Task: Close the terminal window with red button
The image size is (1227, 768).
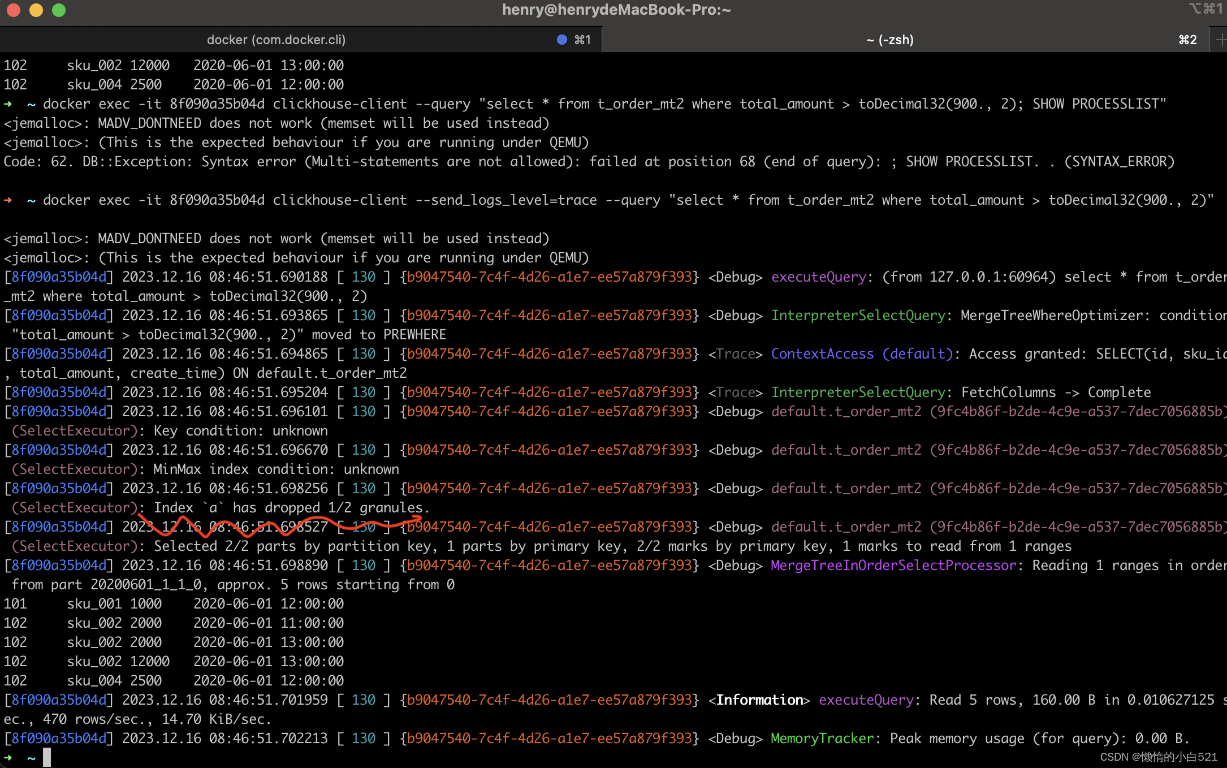Action: (x=13, y=10)
